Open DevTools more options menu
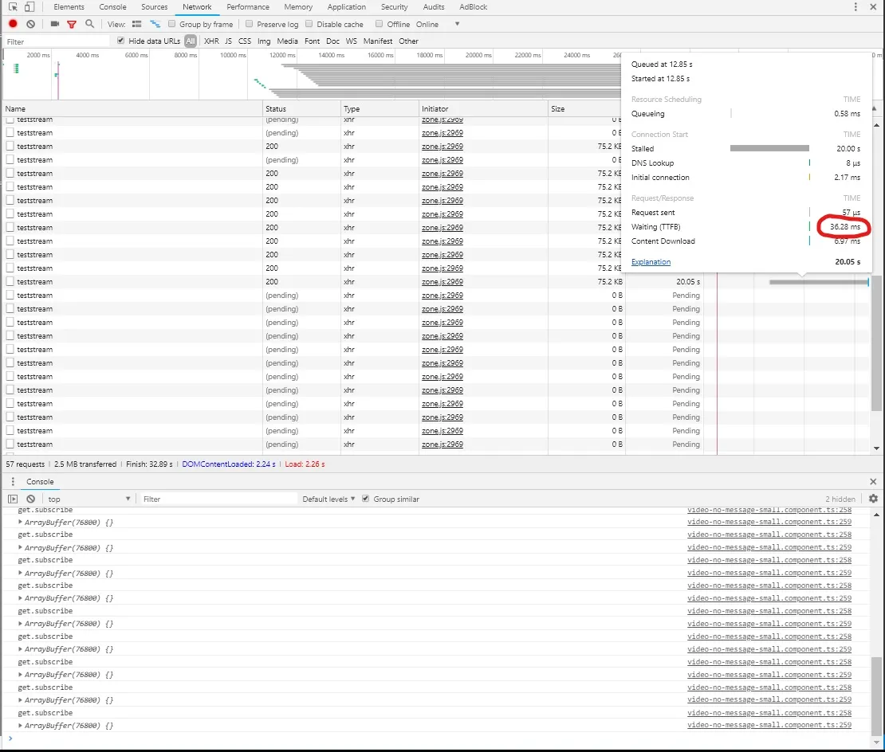 pyautogui.click(x=855, y=6)
